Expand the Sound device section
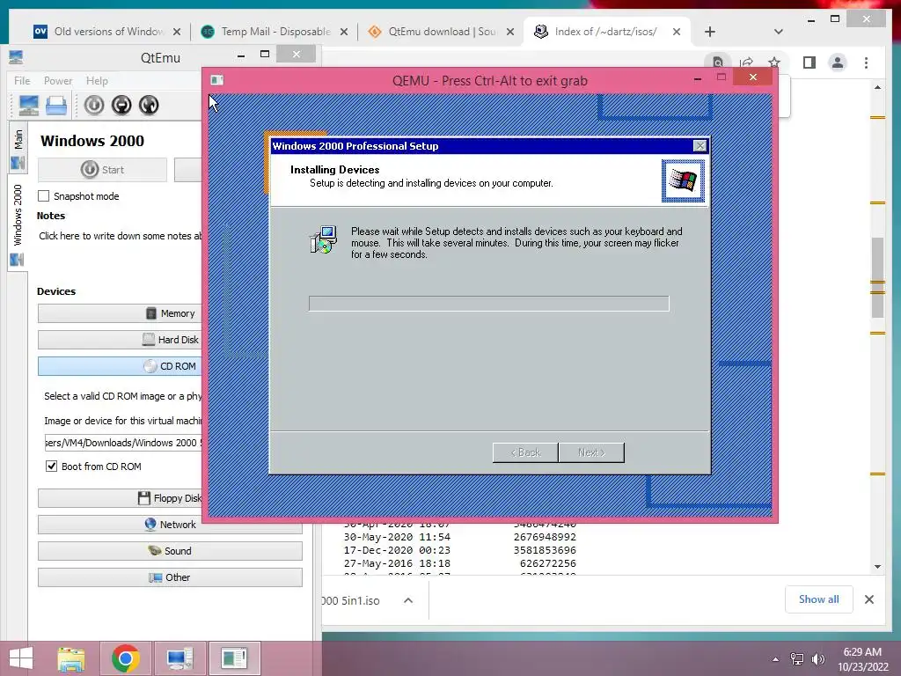Image resolution: width=901 pixels, height=676 pixels. [x=170, y=551]
